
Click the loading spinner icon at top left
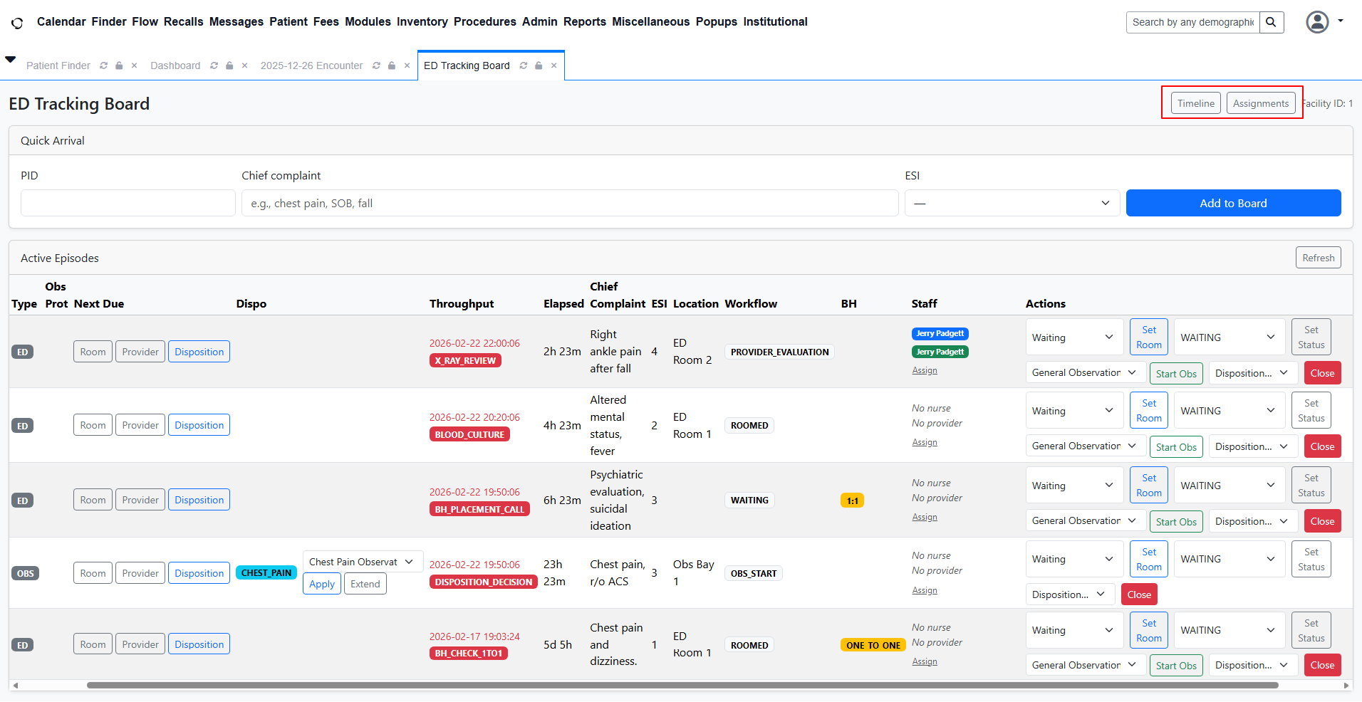[x=17, y=23]
